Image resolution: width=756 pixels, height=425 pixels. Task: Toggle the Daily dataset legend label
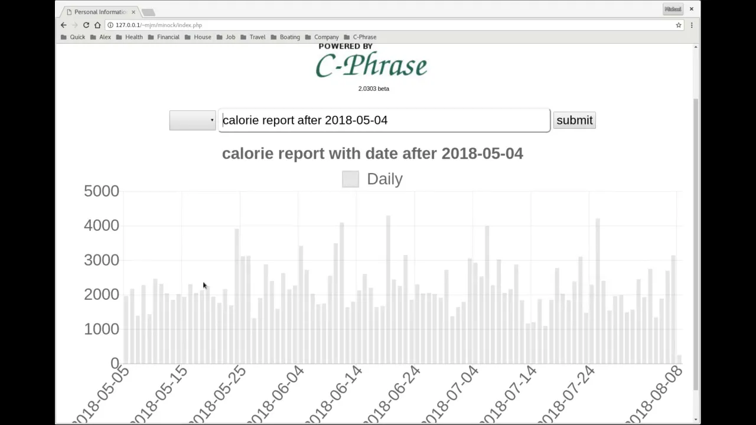pyautogui.click(x=384, y=179)
